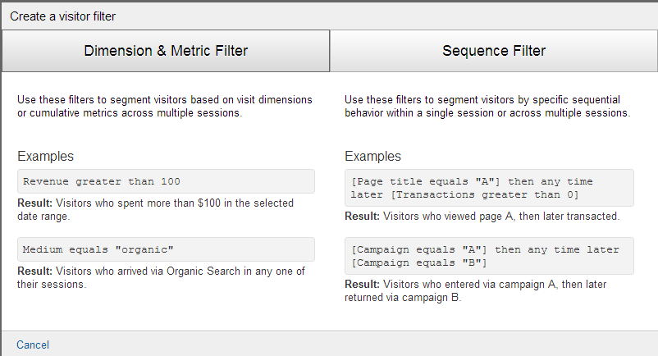Click the 'Create a visitor filter' dialog title
The height and width of the screenshot is (356, 658).
(63, 16)
